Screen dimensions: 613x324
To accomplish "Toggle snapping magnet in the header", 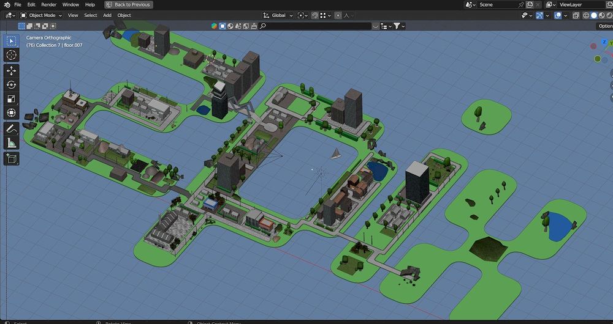I will coord(315,15).
